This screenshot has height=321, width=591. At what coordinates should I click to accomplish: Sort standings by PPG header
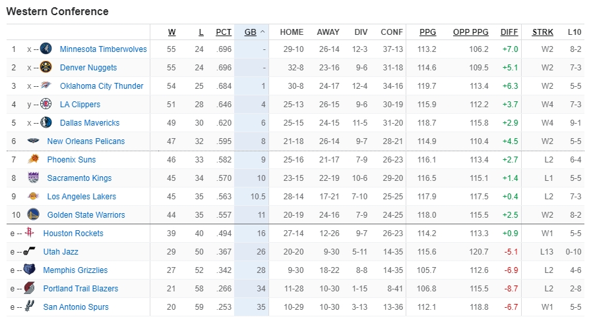pyautogui.click(x=427, y=32)
